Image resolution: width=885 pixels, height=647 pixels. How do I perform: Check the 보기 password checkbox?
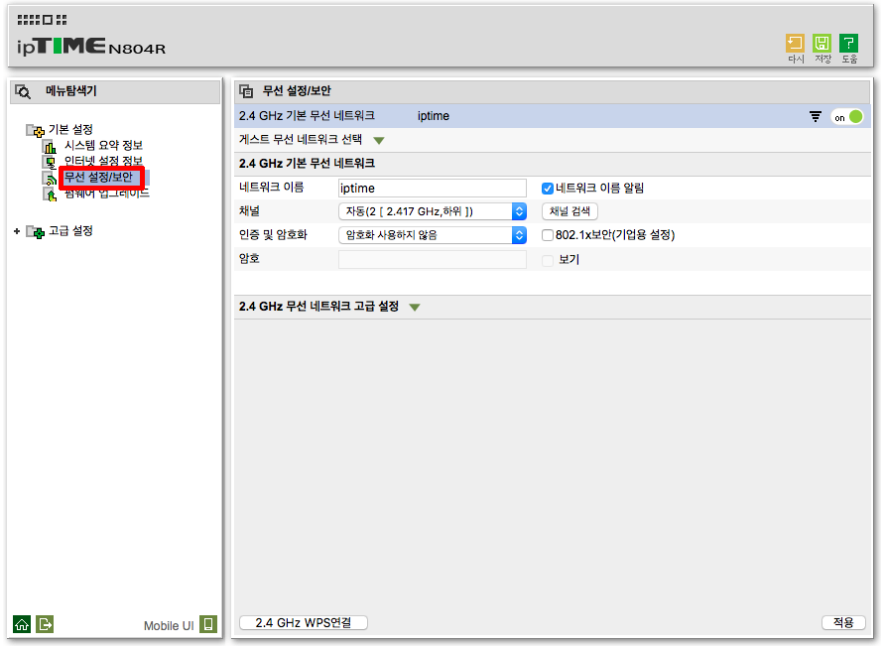click(547, 260)
